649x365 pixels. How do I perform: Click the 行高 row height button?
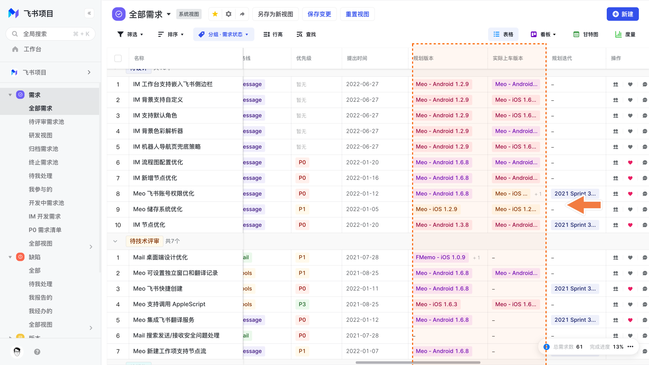click(x=273, y=34)
